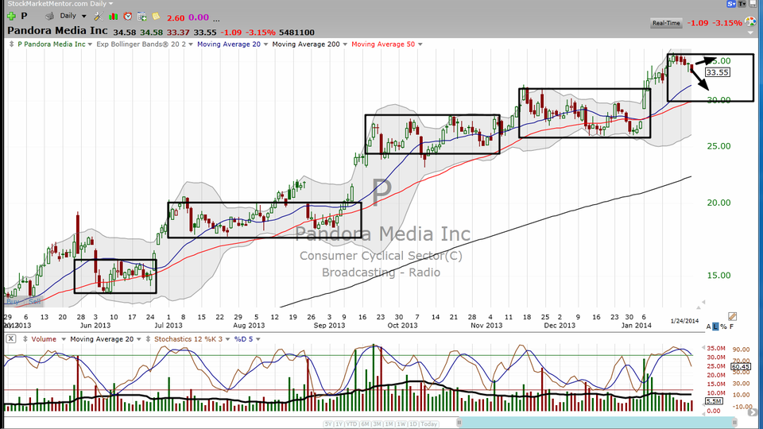
Task: Click the Pandora Media Inc heading
Action: 57,31
